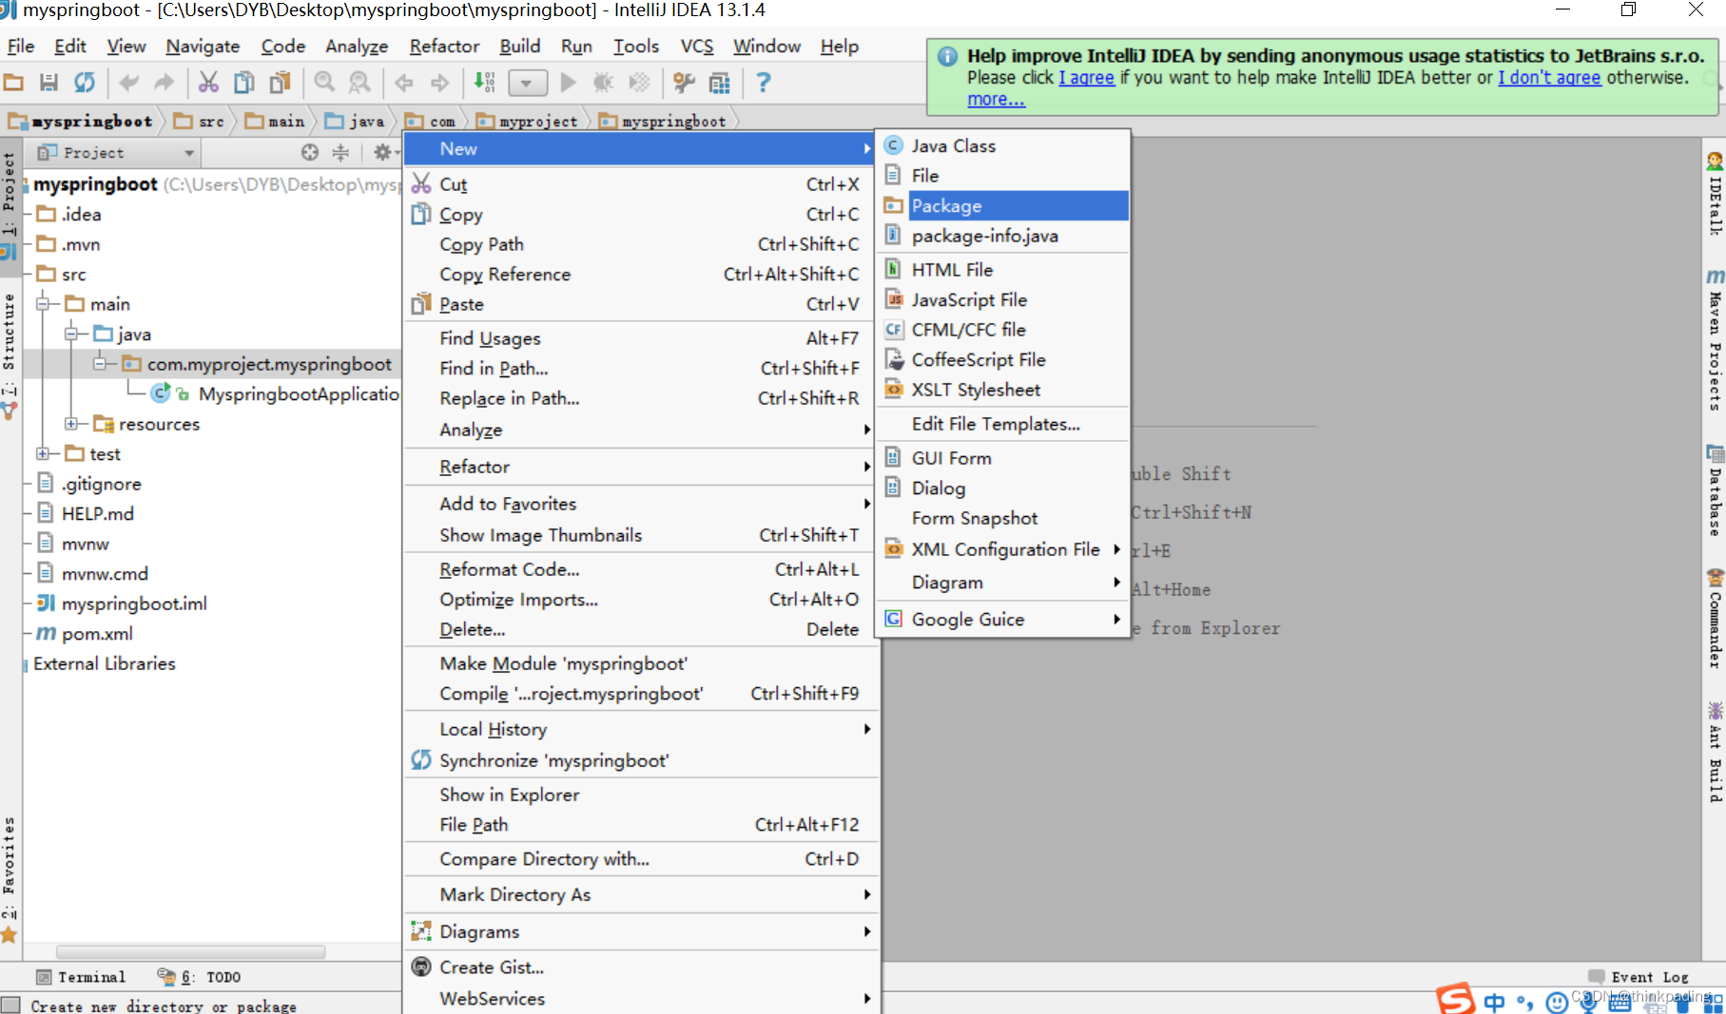1726x1014 pixels.
Task: Choose Find Usages in context menu
Action: coord(641,338)
